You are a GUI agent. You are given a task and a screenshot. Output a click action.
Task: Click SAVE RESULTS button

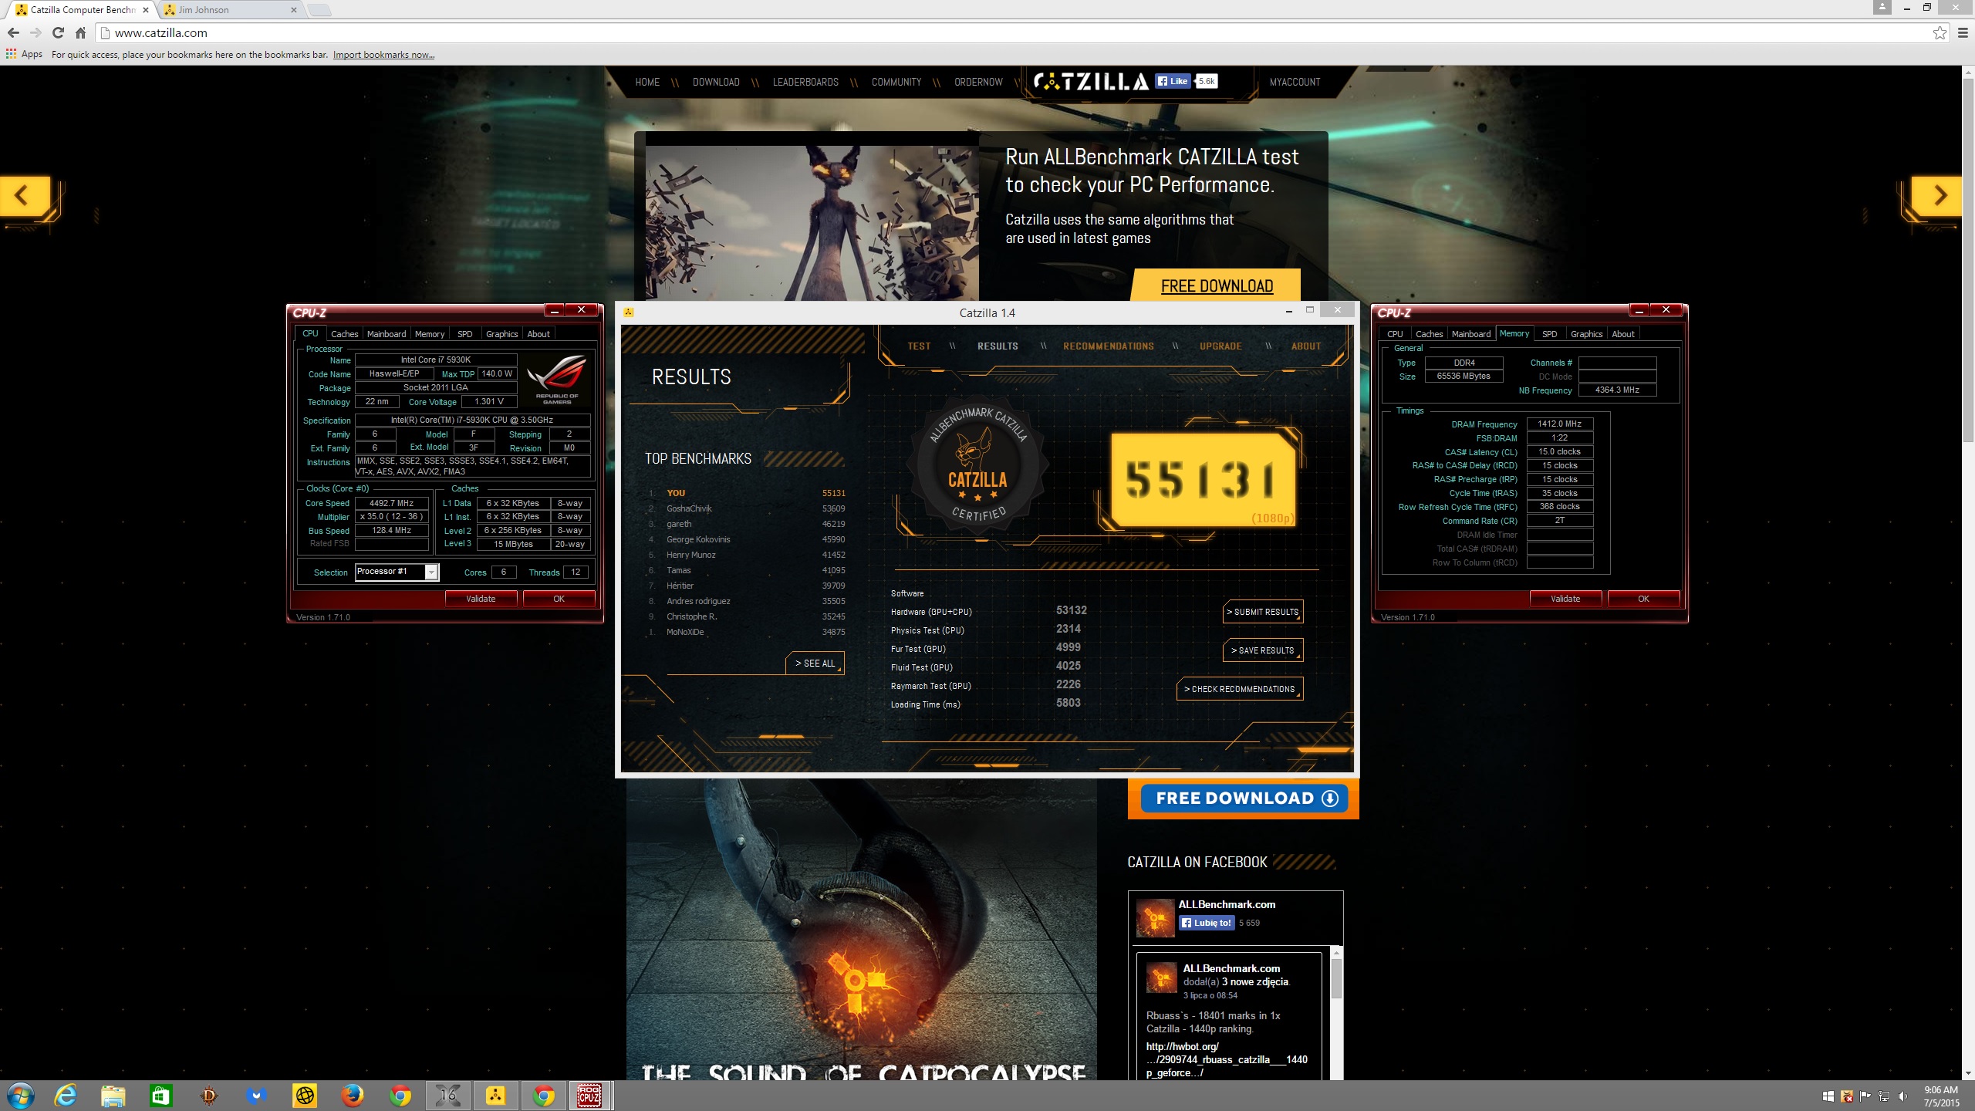1263,650
